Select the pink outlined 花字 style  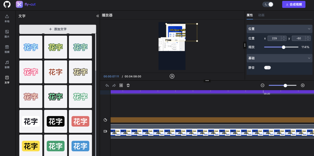(31, 72)
